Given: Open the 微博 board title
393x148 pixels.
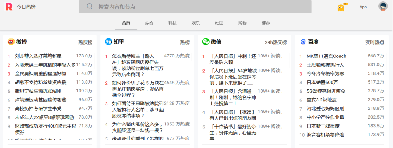Looking at the screenshot, I should pyautogui.click(x=21, y=42).
